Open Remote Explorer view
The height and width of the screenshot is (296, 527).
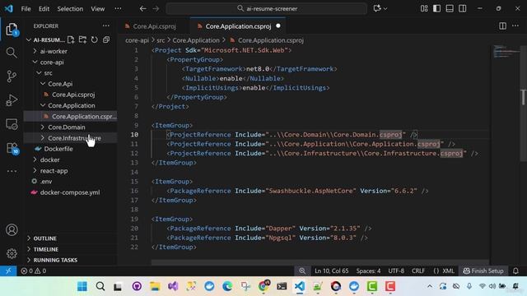pos(12,124)
